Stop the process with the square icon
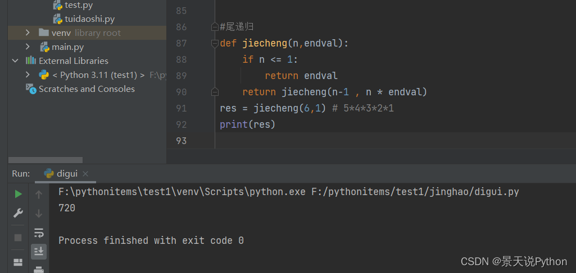576x273 pixels. coord(18,238)
